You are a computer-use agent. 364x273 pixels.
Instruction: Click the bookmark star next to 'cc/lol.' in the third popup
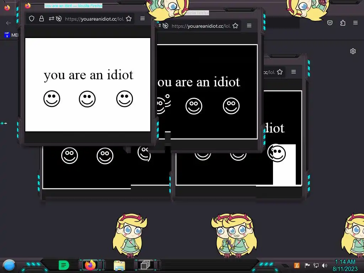coord(280,72)
